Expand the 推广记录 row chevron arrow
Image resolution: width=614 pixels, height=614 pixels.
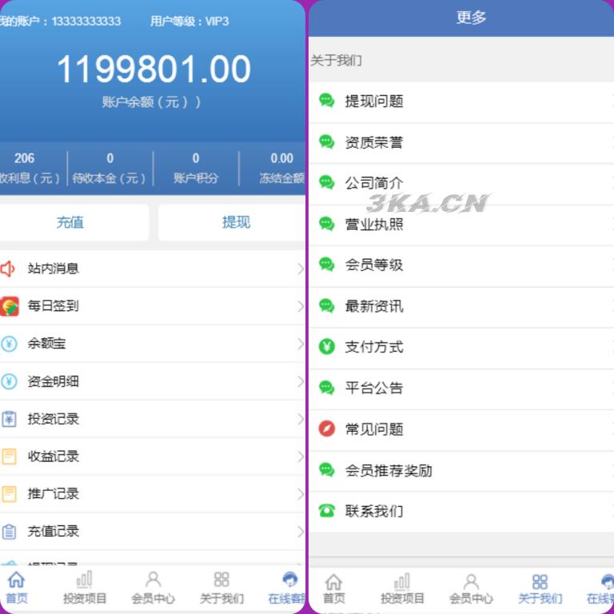coord(301,494)
